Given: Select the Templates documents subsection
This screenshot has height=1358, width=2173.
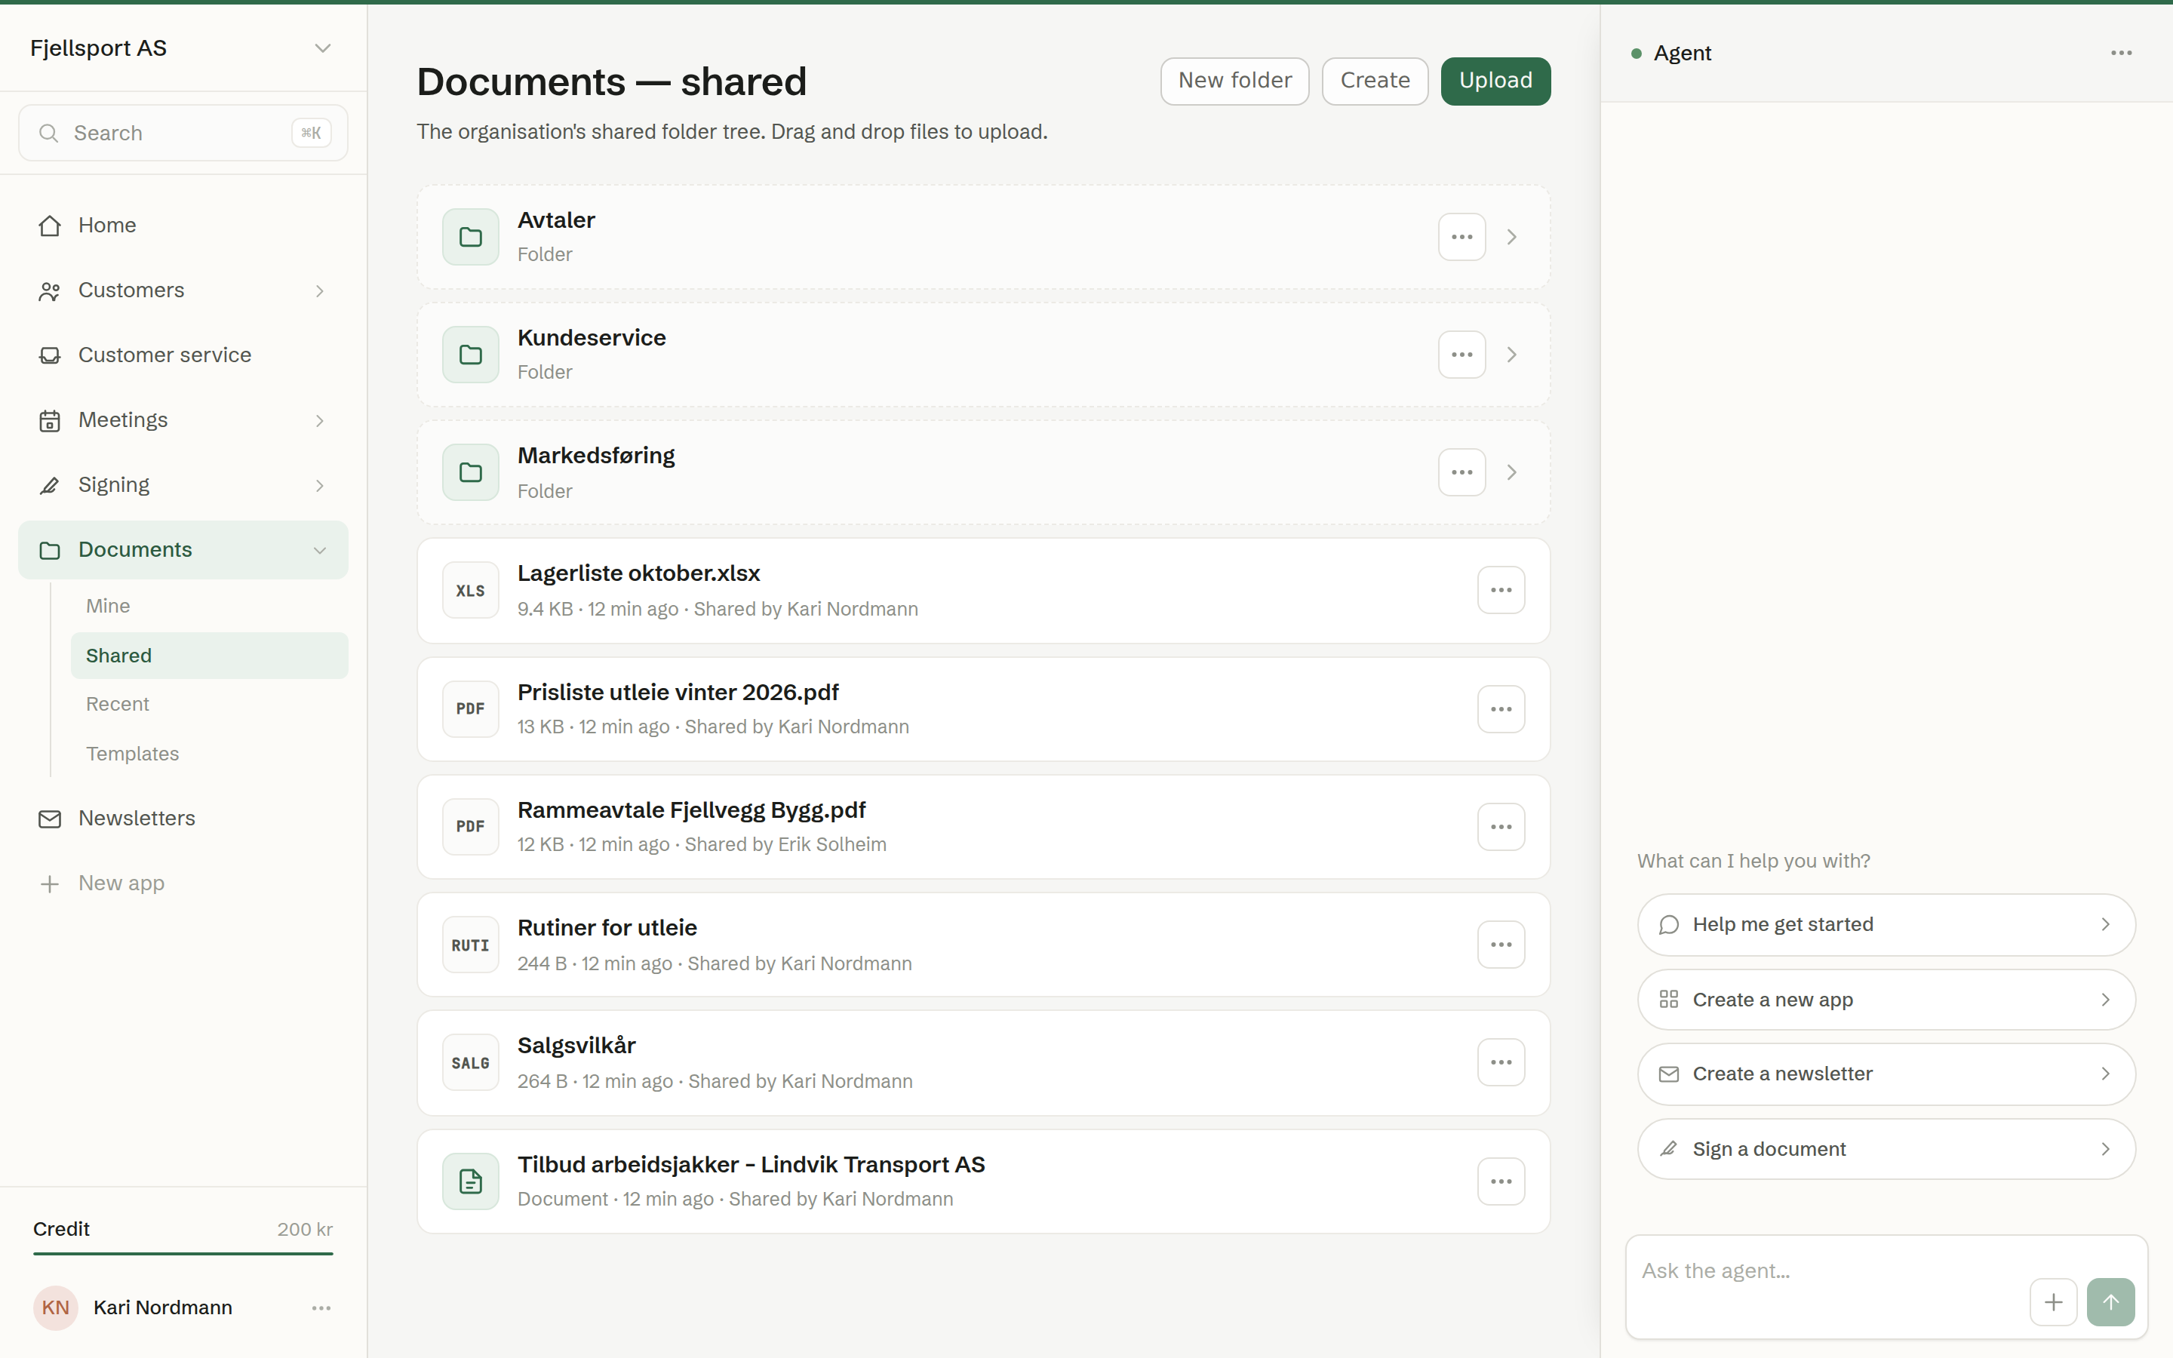Looking at the screenshot, I should coord(209,754).
